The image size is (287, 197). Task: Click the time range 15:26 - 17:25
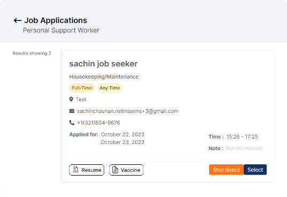[242, 137]
